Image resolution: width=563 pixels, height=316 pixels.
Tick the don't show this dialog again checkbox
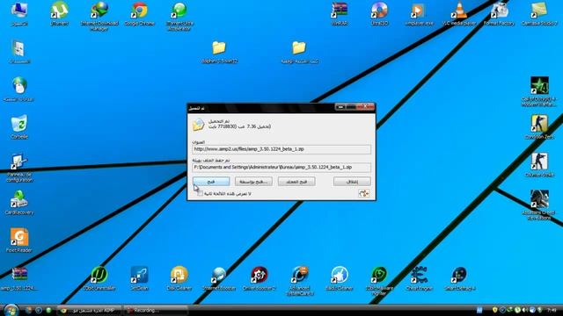(x=200, y=193)
